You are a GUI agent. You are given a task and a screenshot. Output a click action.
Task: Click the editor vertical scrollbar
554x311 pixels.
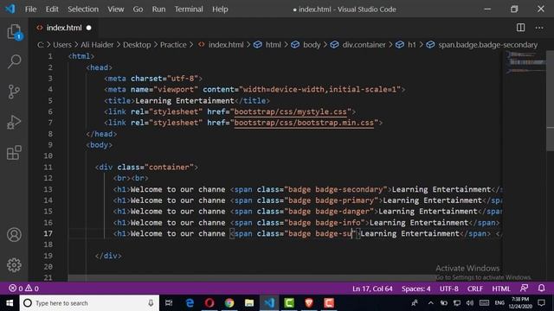pyautogui.click(x=551, y=101)
